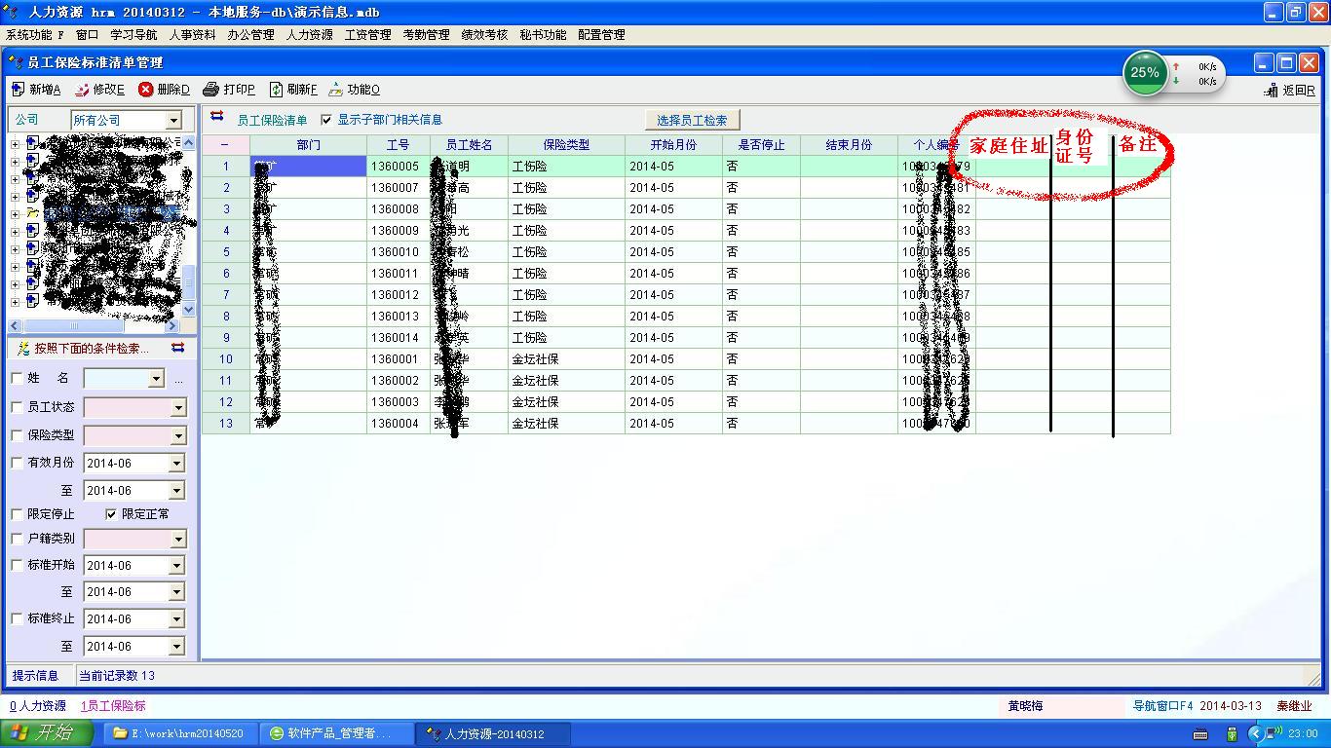Open the 功能O (Functions) toolbar icon
The height and width of the screenshot is (748, 1331).
click(336, 90)
